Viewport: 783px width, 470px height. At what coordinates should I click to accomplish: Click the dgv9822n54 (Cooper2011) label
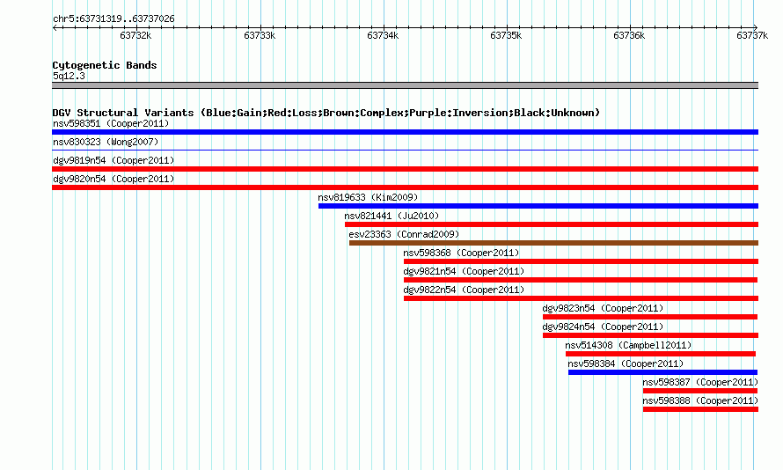464,290
